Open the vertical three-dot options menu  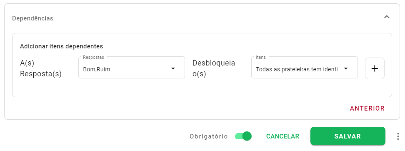tap(398, 136)
